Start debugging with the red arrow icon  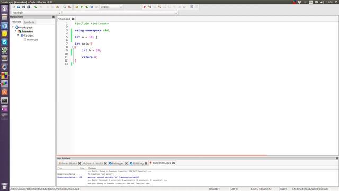[145, 7]
